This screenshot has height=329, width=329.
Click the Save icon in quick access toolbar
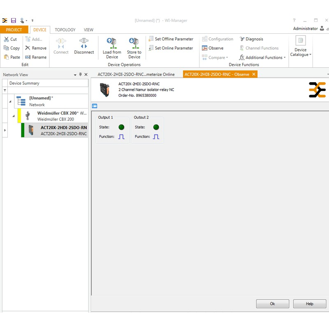(14, 20)
